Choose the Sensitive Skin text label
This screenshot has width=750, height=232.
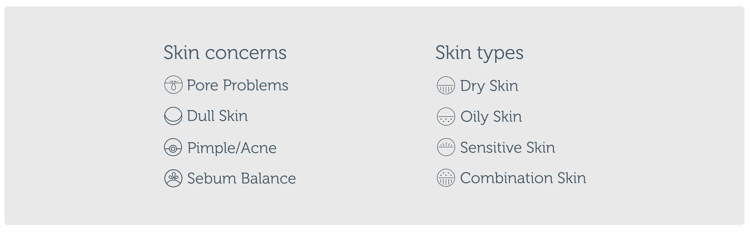(x=507, y=148)
